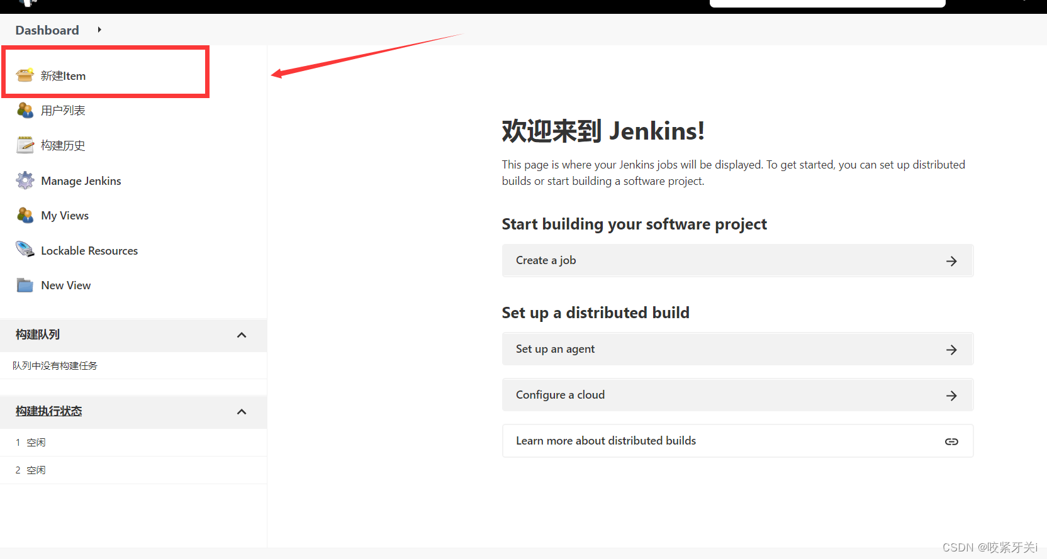Click the 队列中没有构建任务 text

(55, 366)
